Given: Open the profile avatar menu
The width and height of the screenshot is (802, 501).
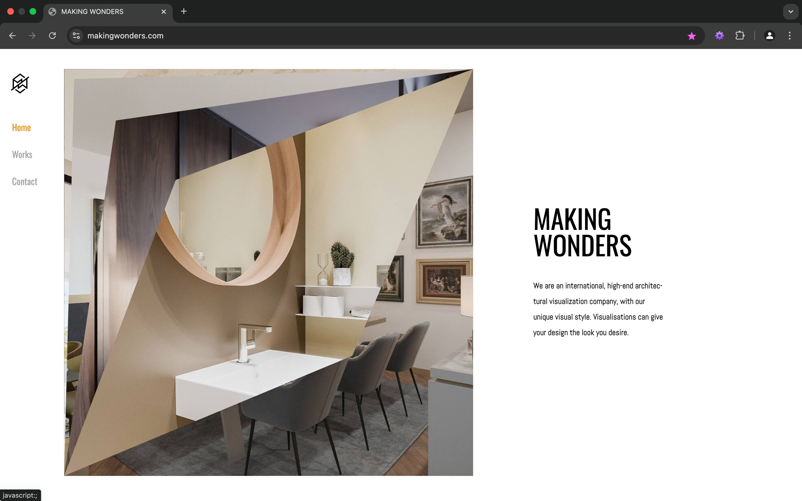Looking at the screenshot, I should coord(769,36).
